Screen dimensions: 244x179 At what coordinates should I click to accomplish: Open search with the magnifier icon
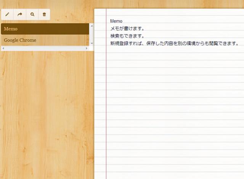[x=32, y=14]
